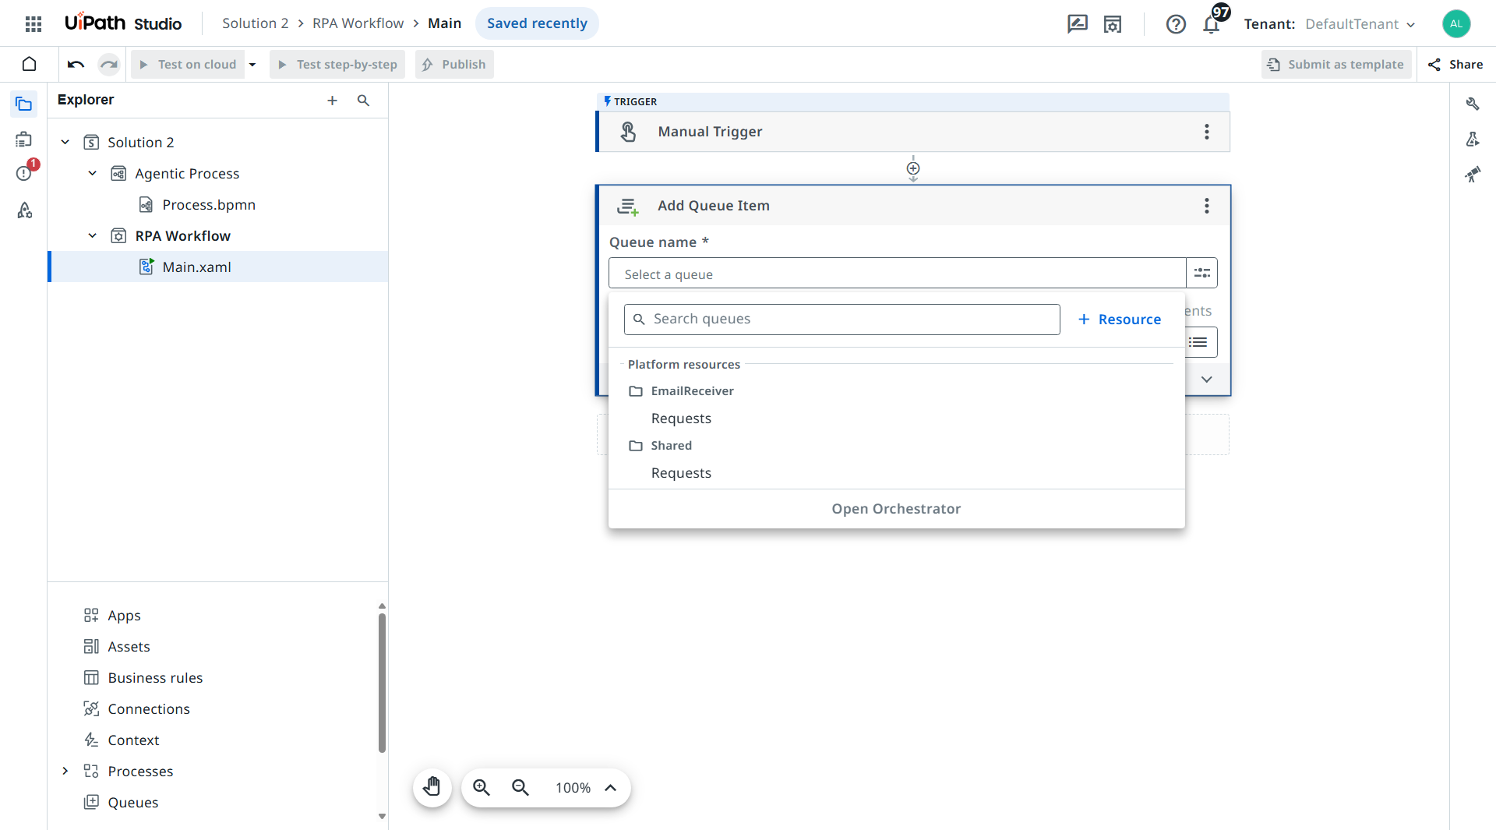Click the Solution 2 breadcrumb

256,23
